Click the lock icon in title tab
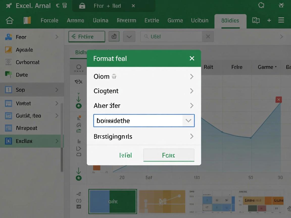This screenshot has width=291, height=218. pyautogui.click(x=82, y=6)
